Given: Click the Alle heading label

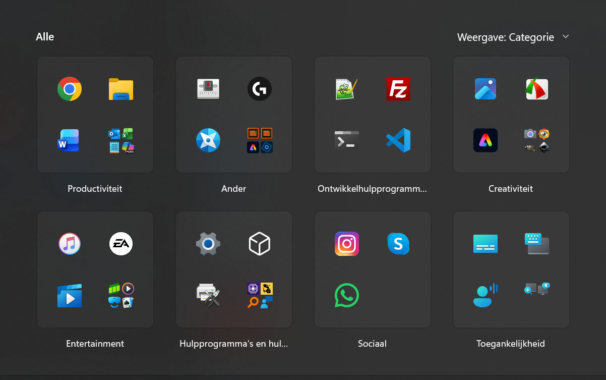Looking at the screenshot, I should (x=45, y=37).
